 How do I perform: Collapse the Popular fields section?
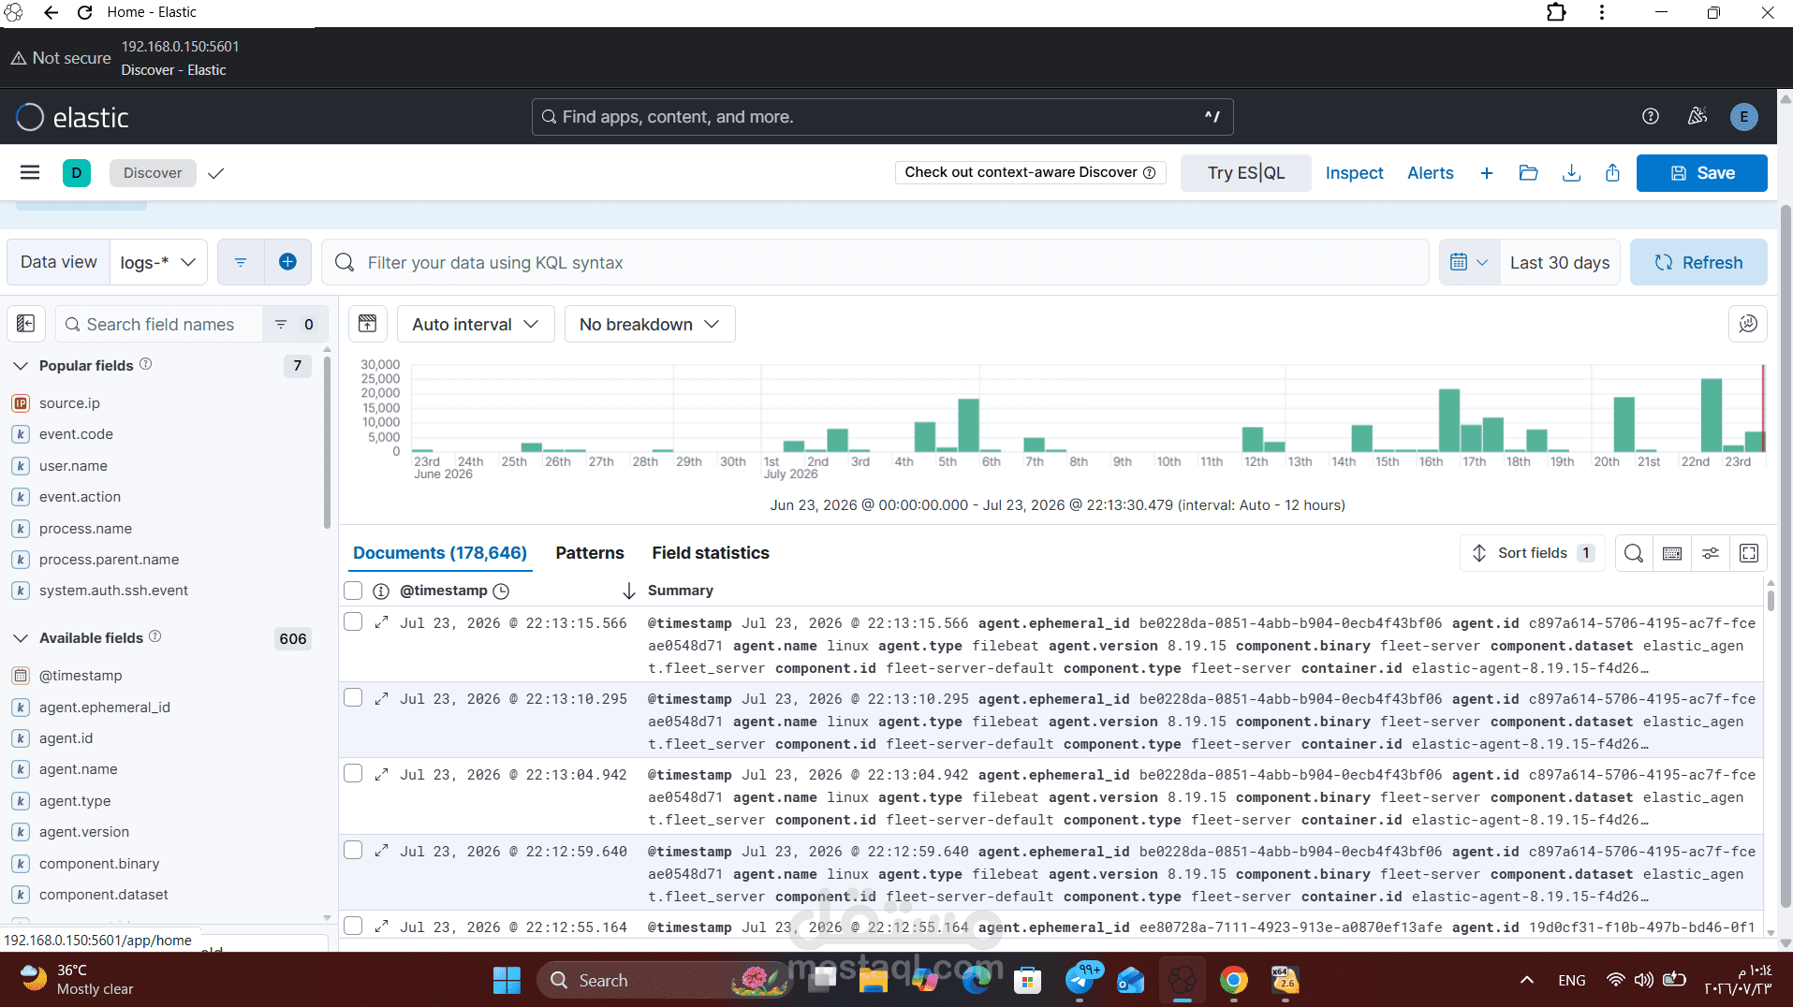point(21,365)
